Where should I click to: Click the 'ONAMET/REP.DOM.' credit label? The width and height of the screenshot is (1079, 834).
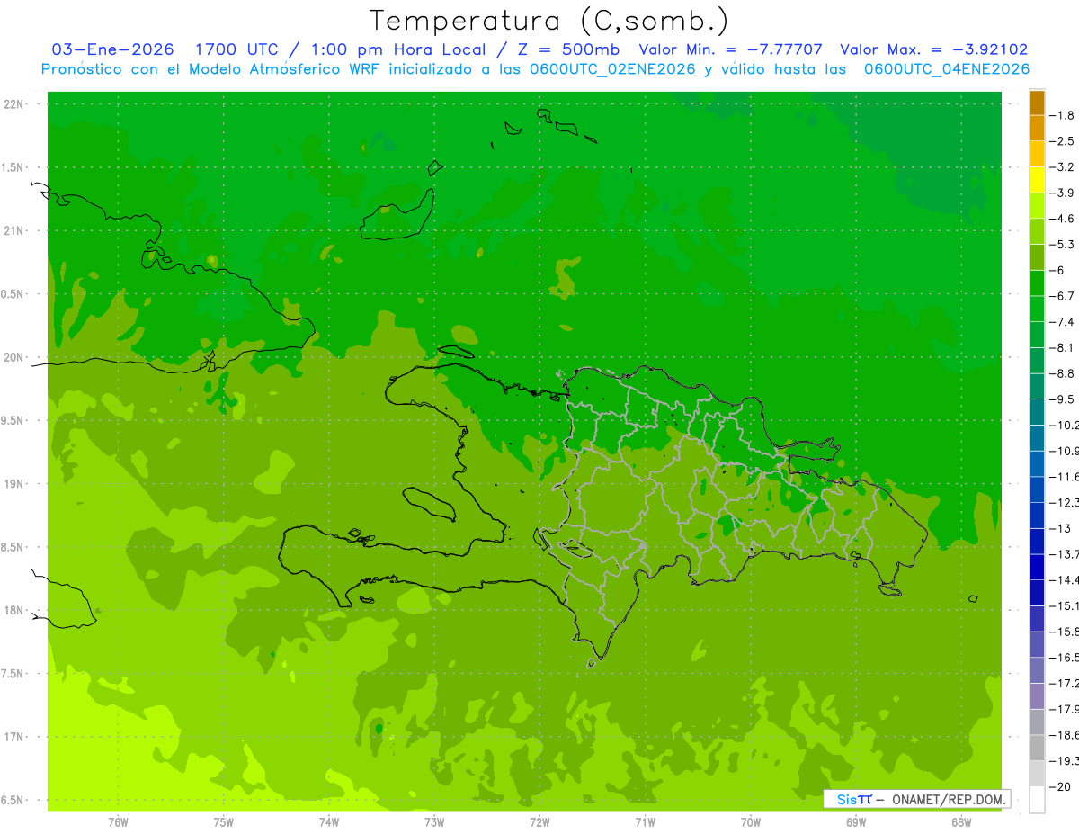[948, 799]
